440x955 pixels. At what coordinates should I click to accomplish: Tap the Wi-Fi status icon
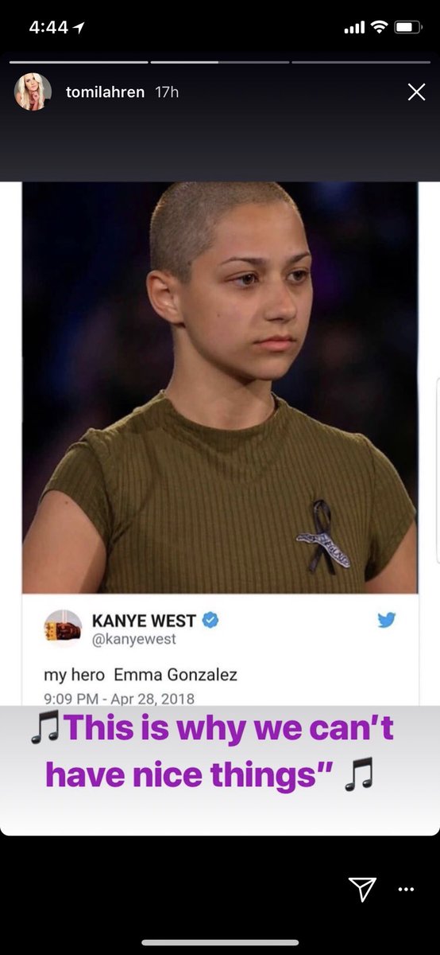click(379, 27)
